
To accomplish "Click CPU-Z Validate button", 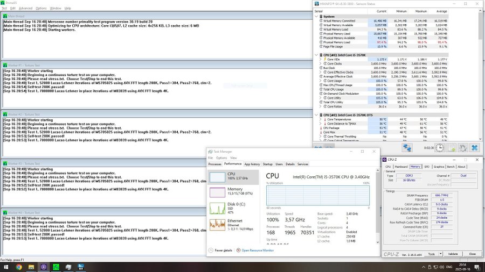I will click(453, 254).
